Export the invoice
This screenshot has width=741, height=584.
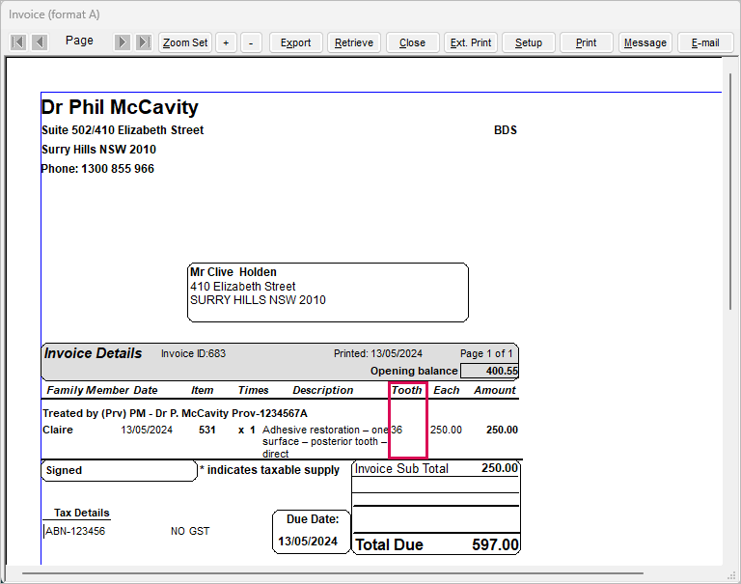296,42
